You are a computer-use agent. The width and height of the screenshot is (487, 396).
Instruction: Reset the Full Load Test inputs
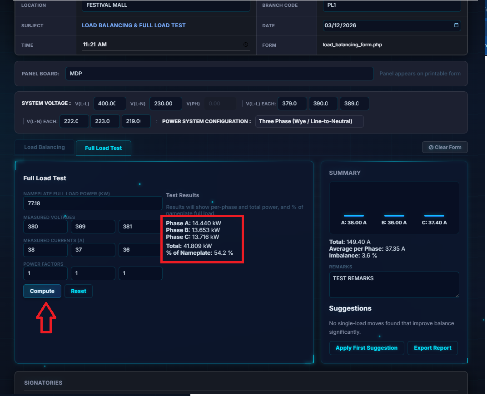coord(78,291)
